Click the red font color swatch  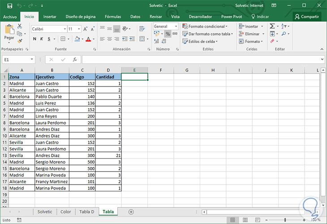[88, 39]
